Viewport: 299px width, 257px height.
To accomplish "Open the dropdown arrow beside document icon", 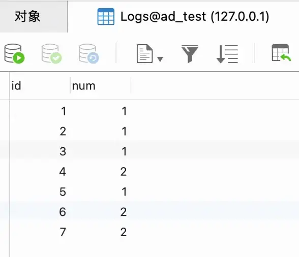I will [x=160, y=59].
